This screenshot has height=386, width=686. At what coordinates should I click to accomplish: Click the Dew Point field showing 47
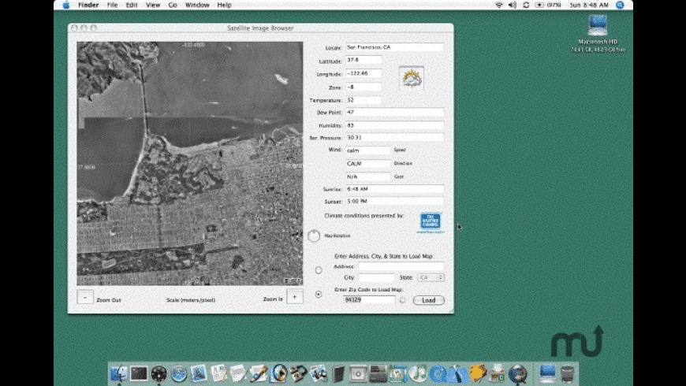394,113
